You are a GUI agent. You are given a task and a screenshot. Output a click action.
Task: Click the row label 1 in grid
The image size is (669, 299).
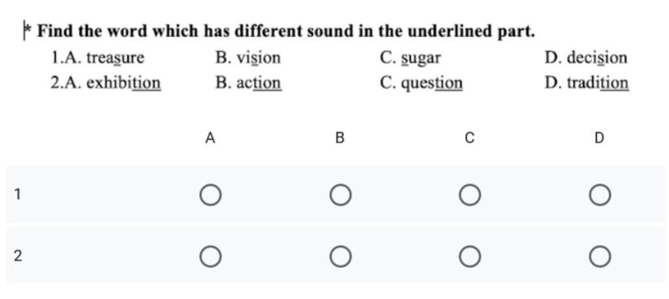(18, 194)
